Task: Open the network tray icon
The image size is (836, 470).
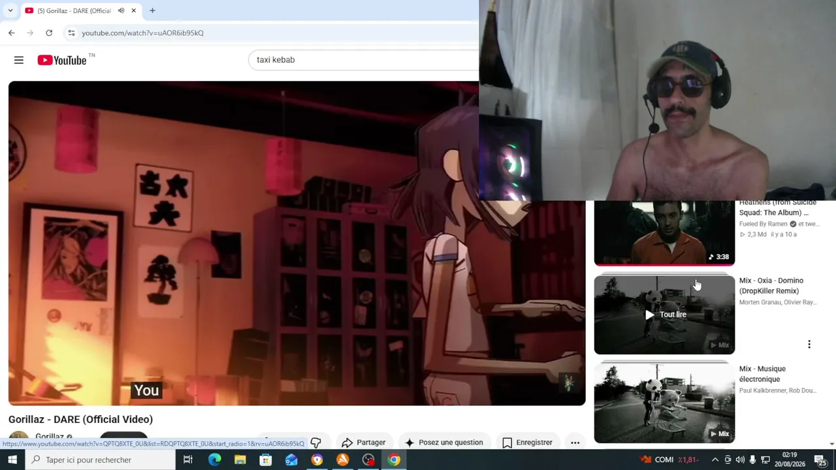Action: tap(765, 460)
